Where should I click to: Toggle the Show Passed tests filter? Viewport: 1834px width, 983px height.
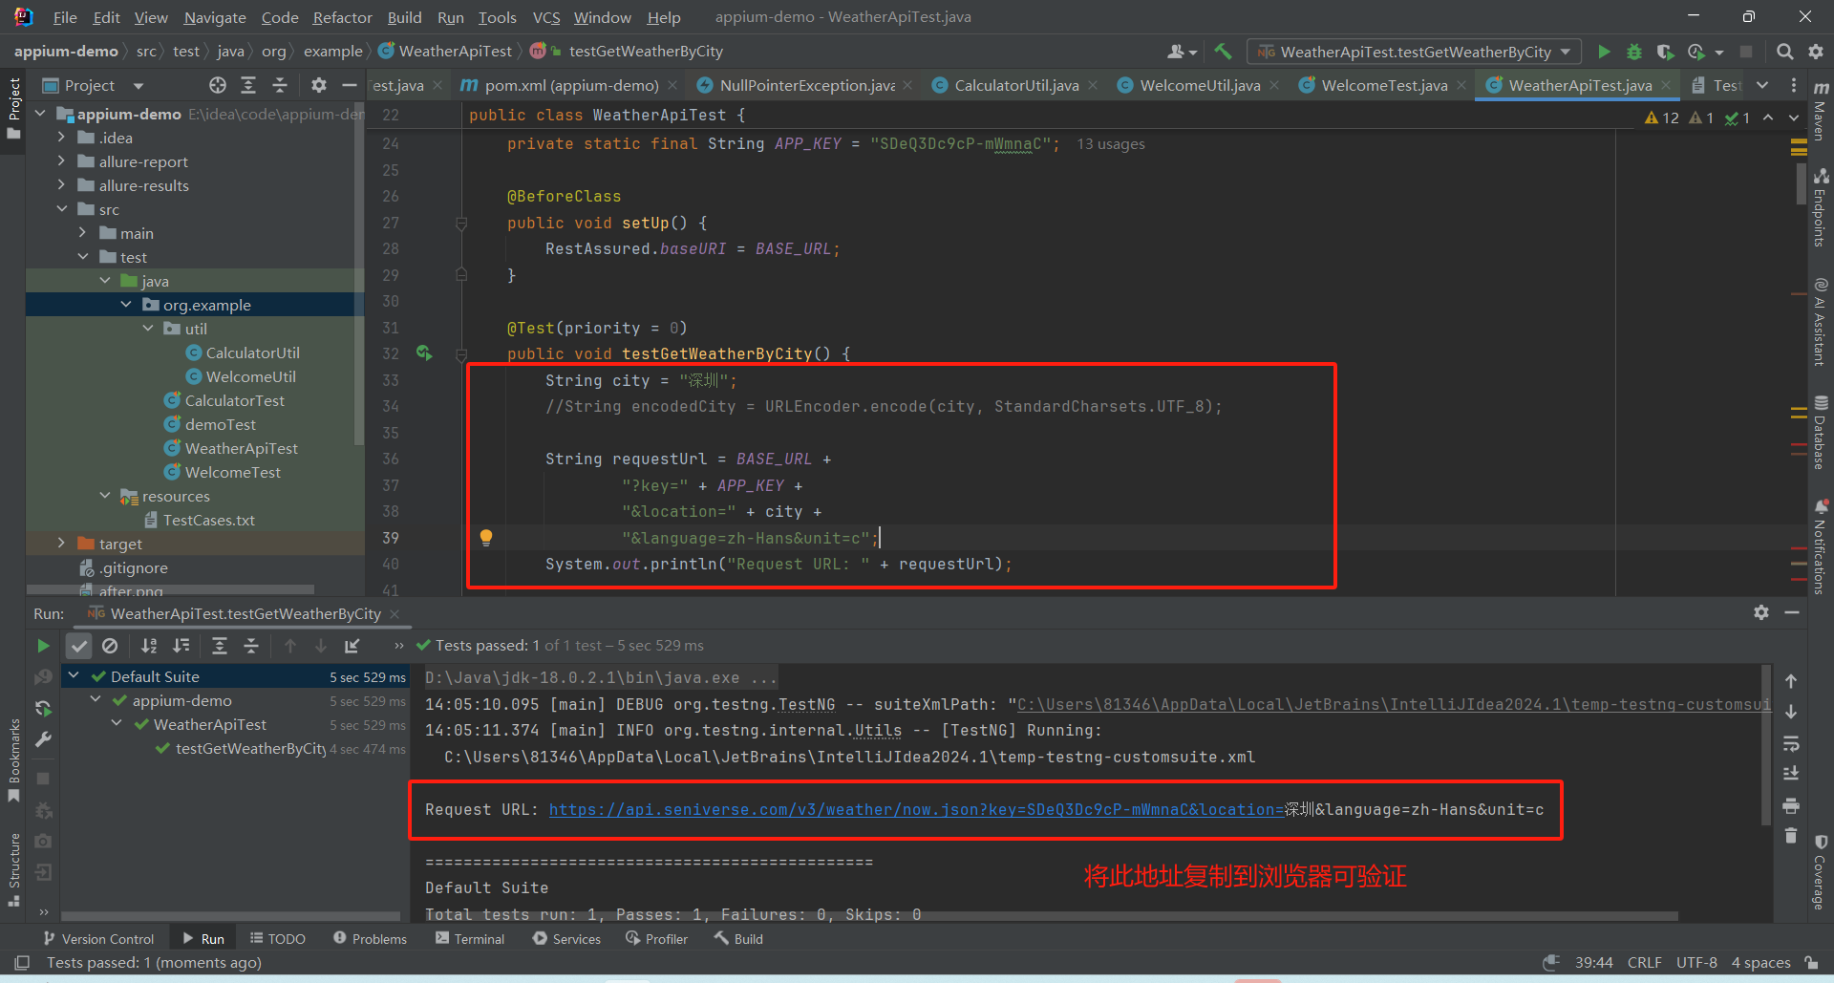click(78, 645)
